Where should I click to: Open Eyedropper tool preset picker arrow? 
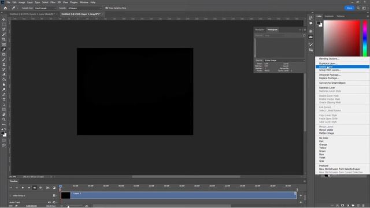tap(17, 8)
